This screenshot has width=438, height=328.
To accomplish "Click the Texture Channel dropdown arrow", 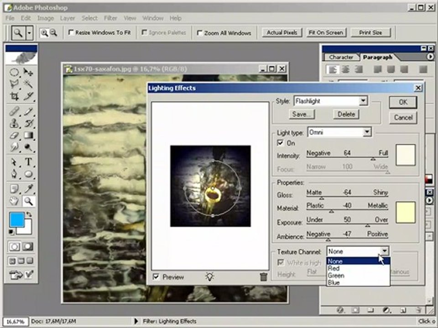I will [384, 251].
